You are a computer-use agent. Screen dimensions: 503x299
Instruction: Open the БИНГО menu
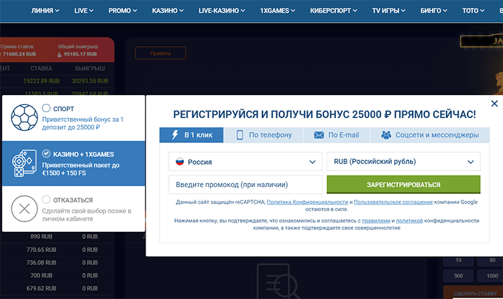434,11
